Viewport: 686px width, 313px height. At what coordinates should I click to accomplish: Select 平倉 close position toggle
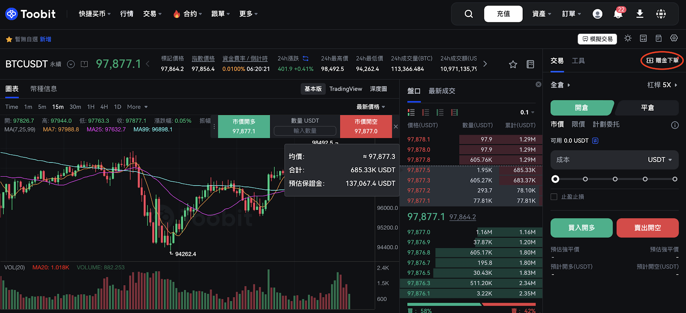coord(647,108)
